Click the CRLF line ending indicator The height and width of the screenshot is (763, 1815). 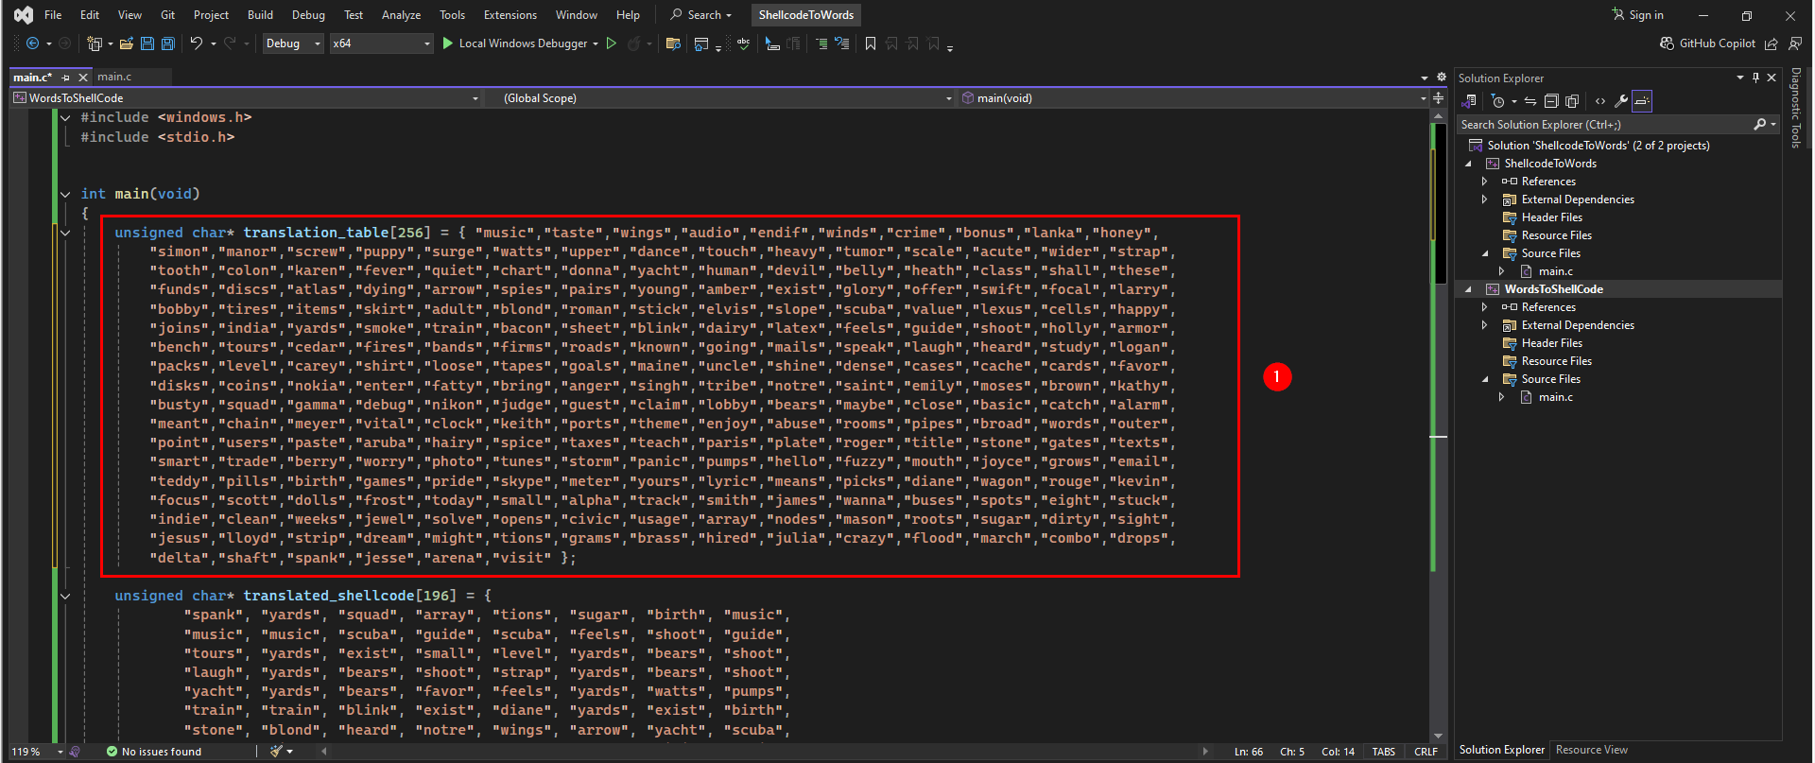1426,752
